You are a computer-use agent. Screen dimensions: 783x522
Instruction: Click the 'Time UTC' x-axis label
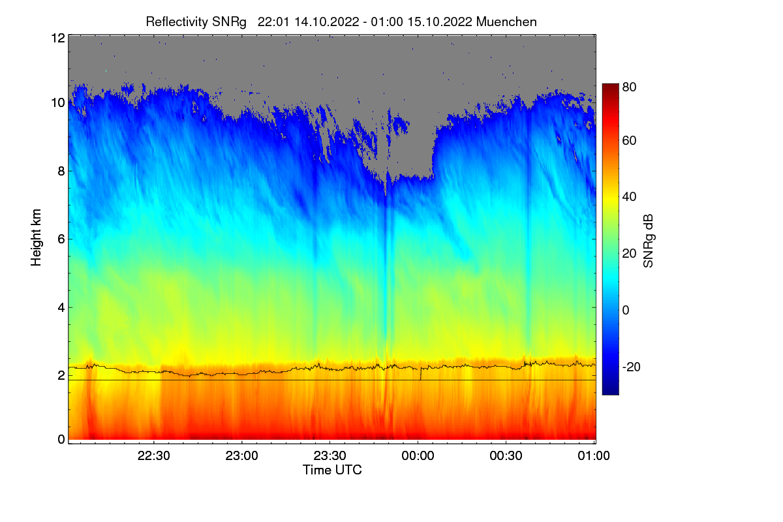tap(332, 470)
